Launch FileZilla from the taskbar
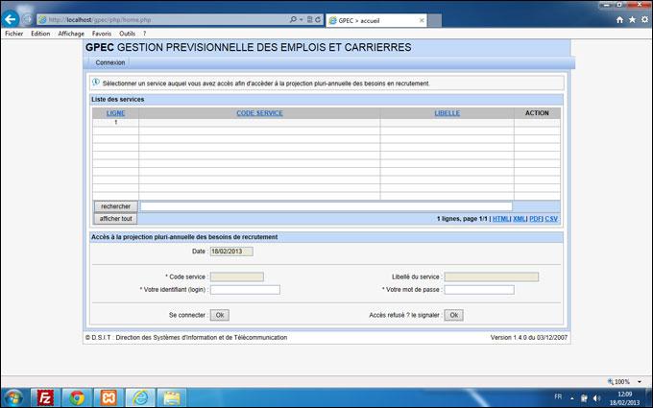 coord(45,396)
